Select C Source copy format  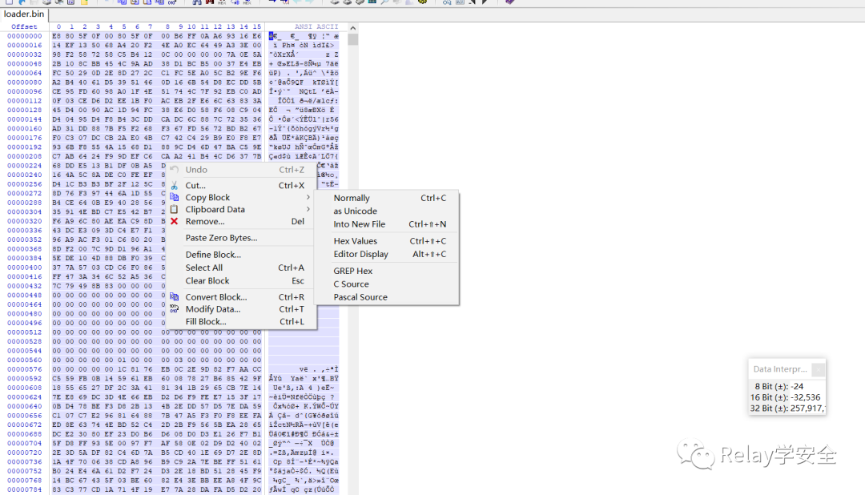tap(352, 284)
